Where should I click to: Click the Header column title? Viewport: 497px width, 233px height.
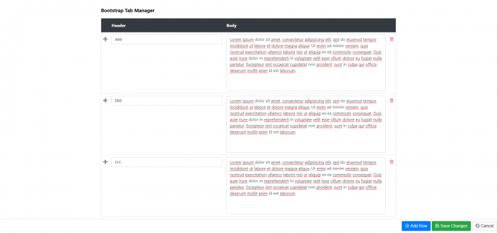point(119,25)
